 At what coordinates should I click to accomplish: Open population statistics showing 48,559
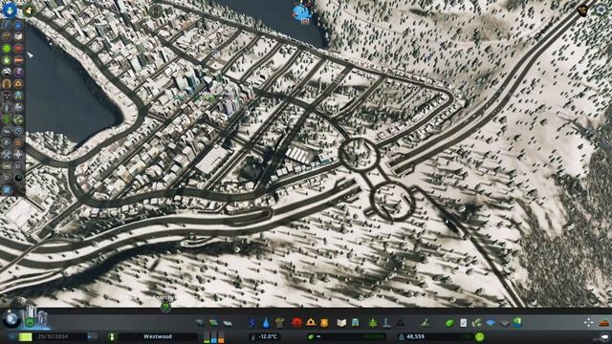click(x=415, y=336)
